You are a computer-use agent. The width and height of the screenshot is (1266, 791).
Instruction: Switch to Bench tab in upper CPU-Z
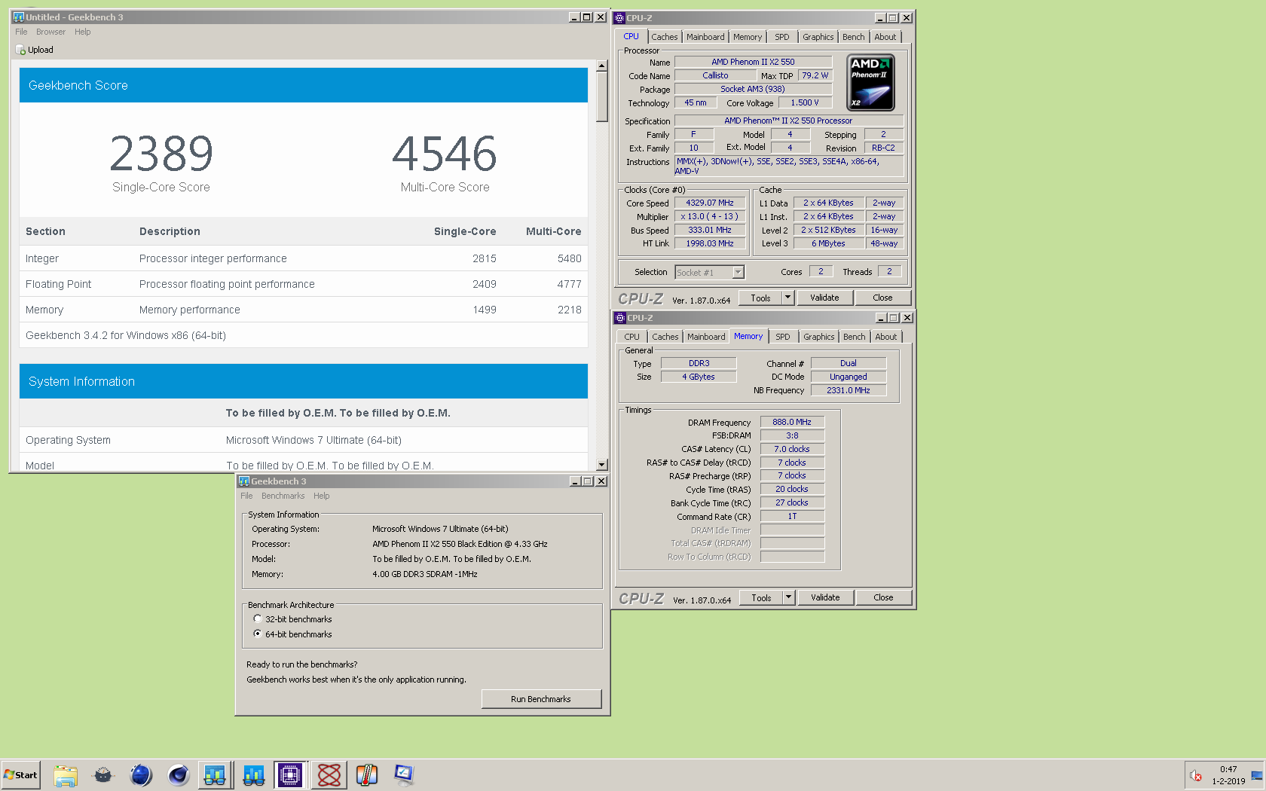click(854, 37)
